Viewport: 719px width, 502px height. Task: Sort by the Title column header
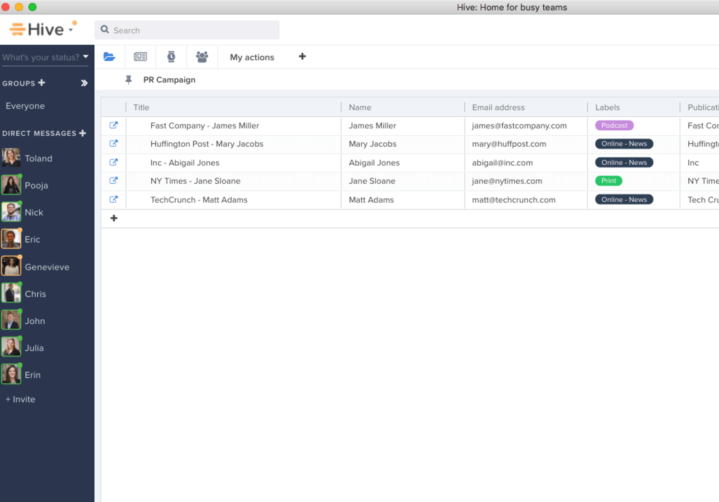pos(142,107)
